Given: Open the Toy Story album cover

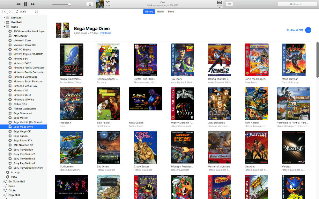Looking at the screenshot, I should pos(182,60).
